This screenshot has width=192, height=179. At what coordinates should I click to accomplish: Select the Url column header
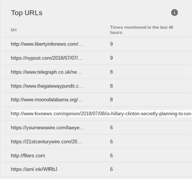pos(14,30)
